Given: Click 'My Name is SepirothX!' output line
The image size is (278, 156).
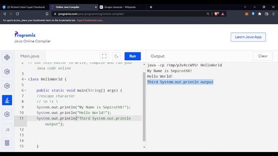Looking at the screenshot, I should (169, 71).
